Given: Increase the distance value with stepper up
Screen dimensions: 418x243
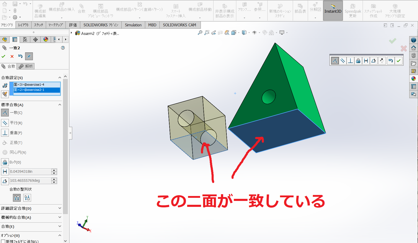Looking at the screenshot, I should click(54, 170).
